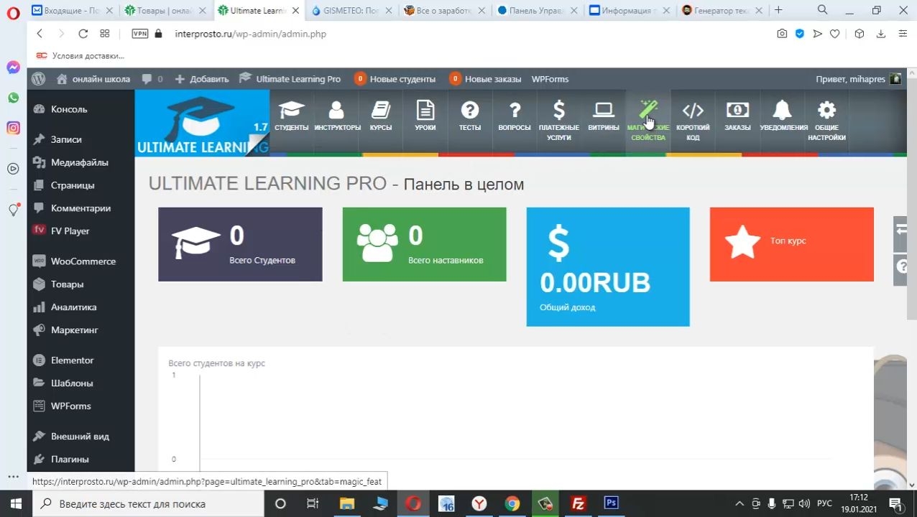Click the Всего наставников card

424,244
